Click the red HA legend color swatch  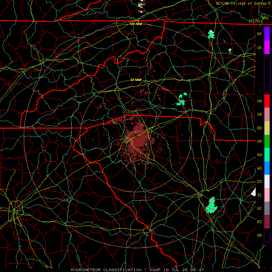pyautogui.click(x=267, y=101)
